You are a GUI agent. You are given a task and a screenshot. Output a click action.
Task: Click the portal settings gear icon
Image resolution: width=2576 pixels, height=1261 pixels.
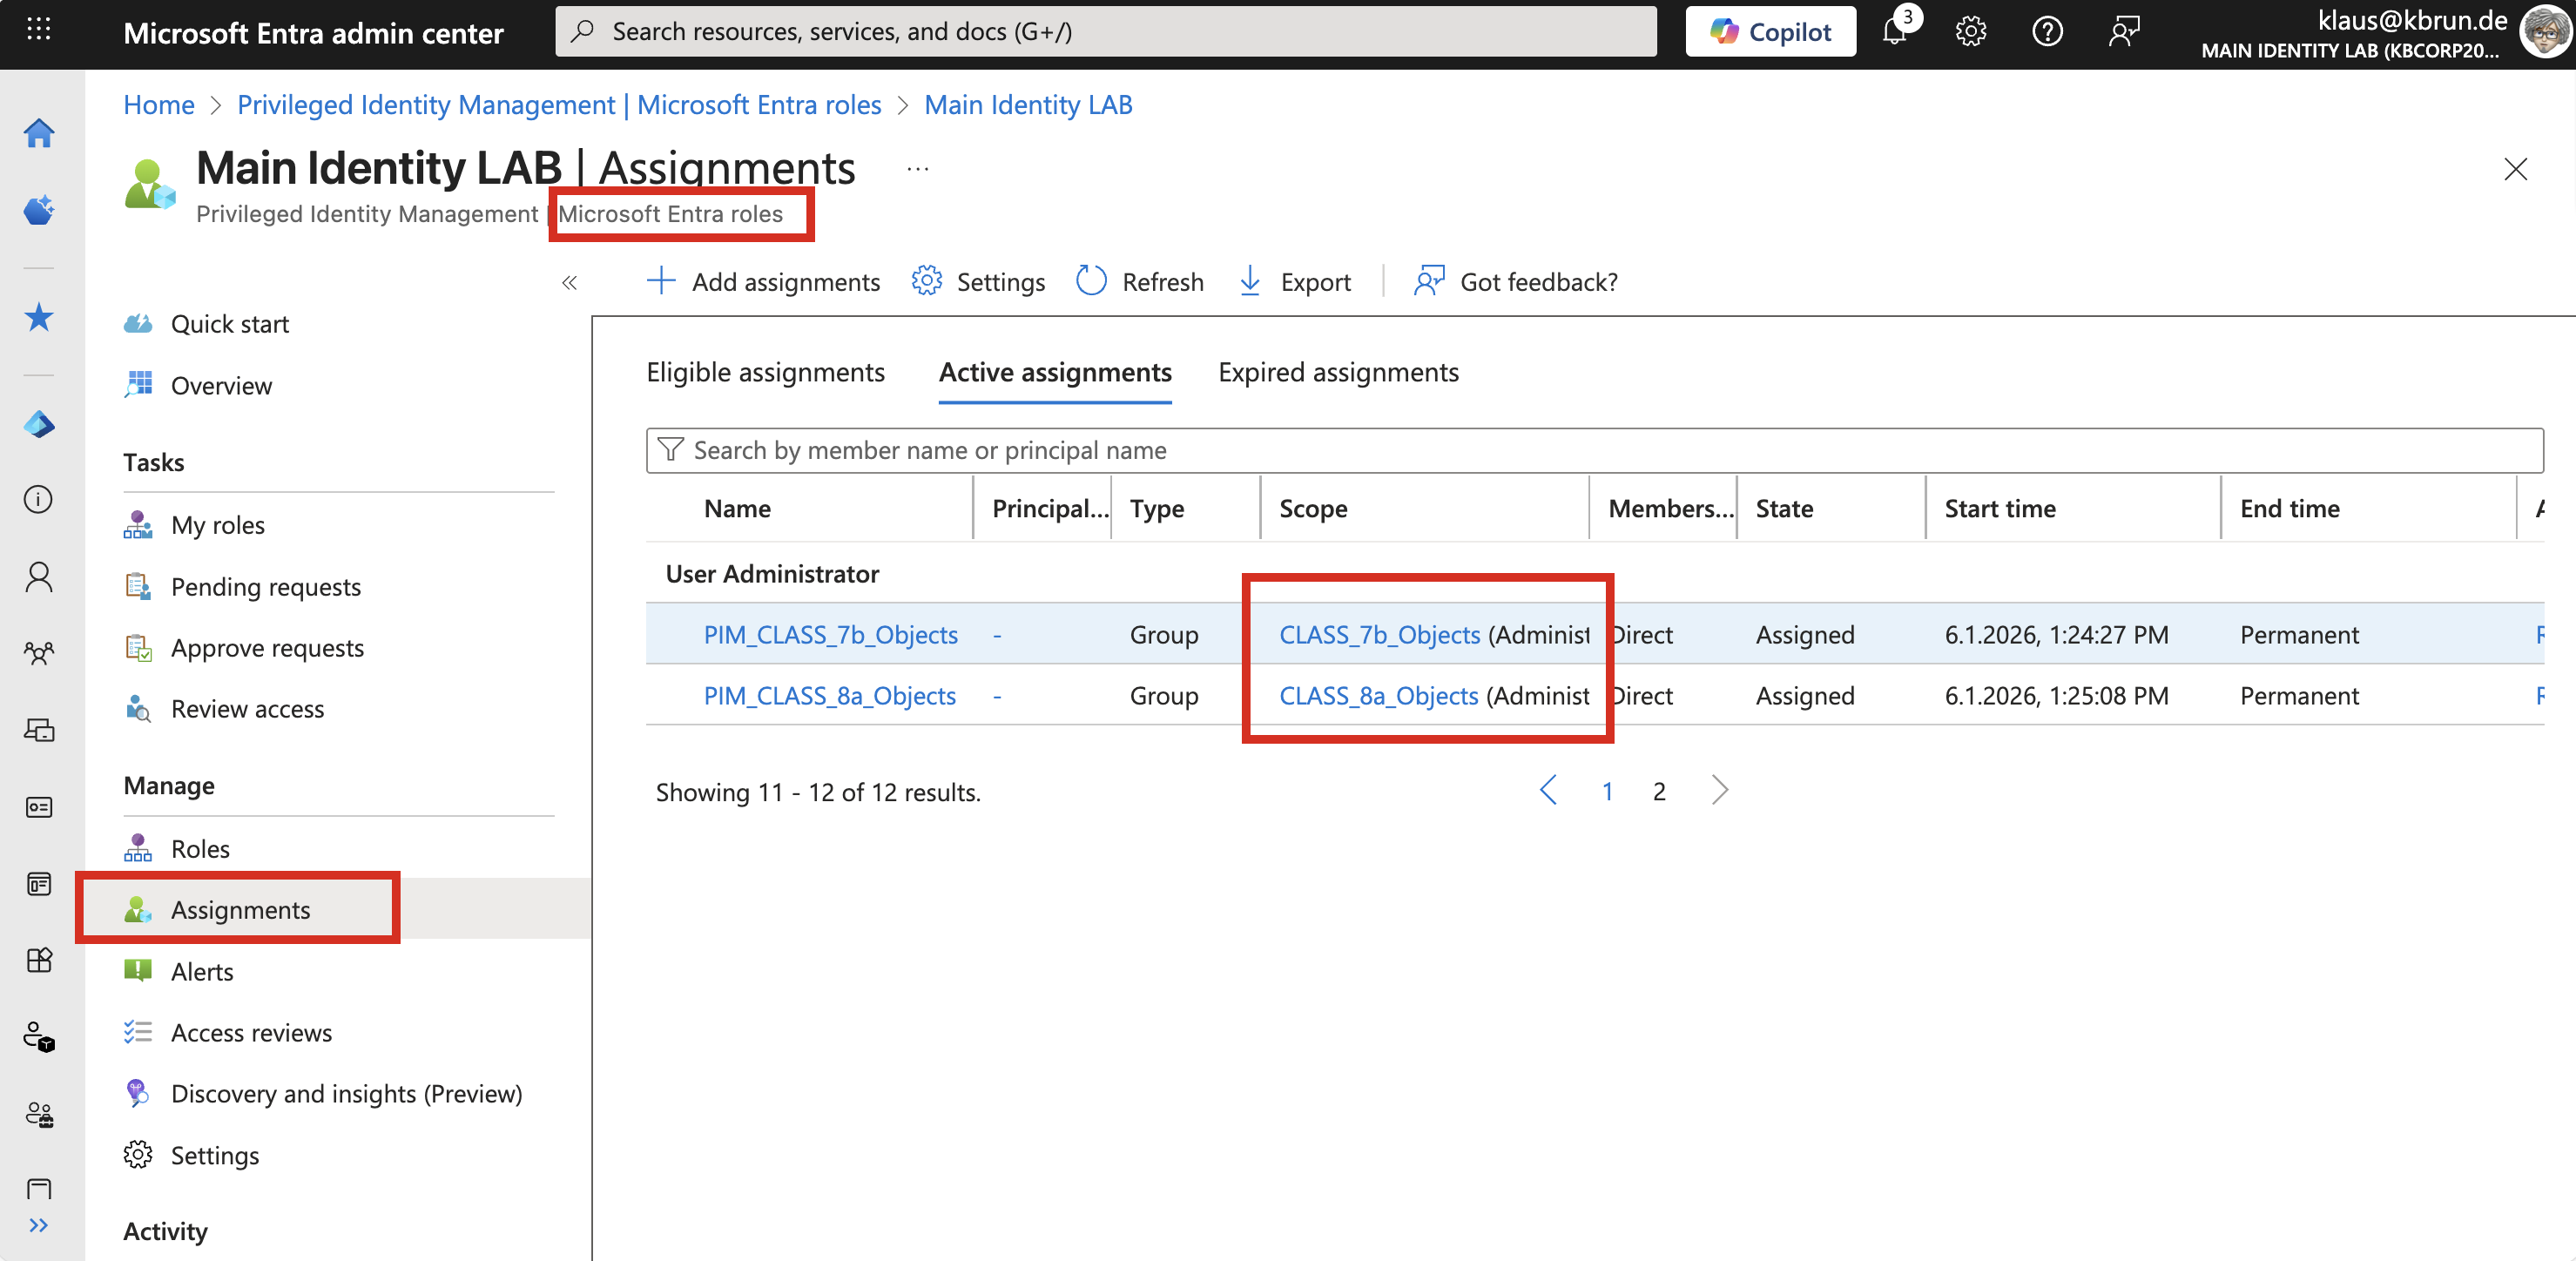(x=1970, y=32)
